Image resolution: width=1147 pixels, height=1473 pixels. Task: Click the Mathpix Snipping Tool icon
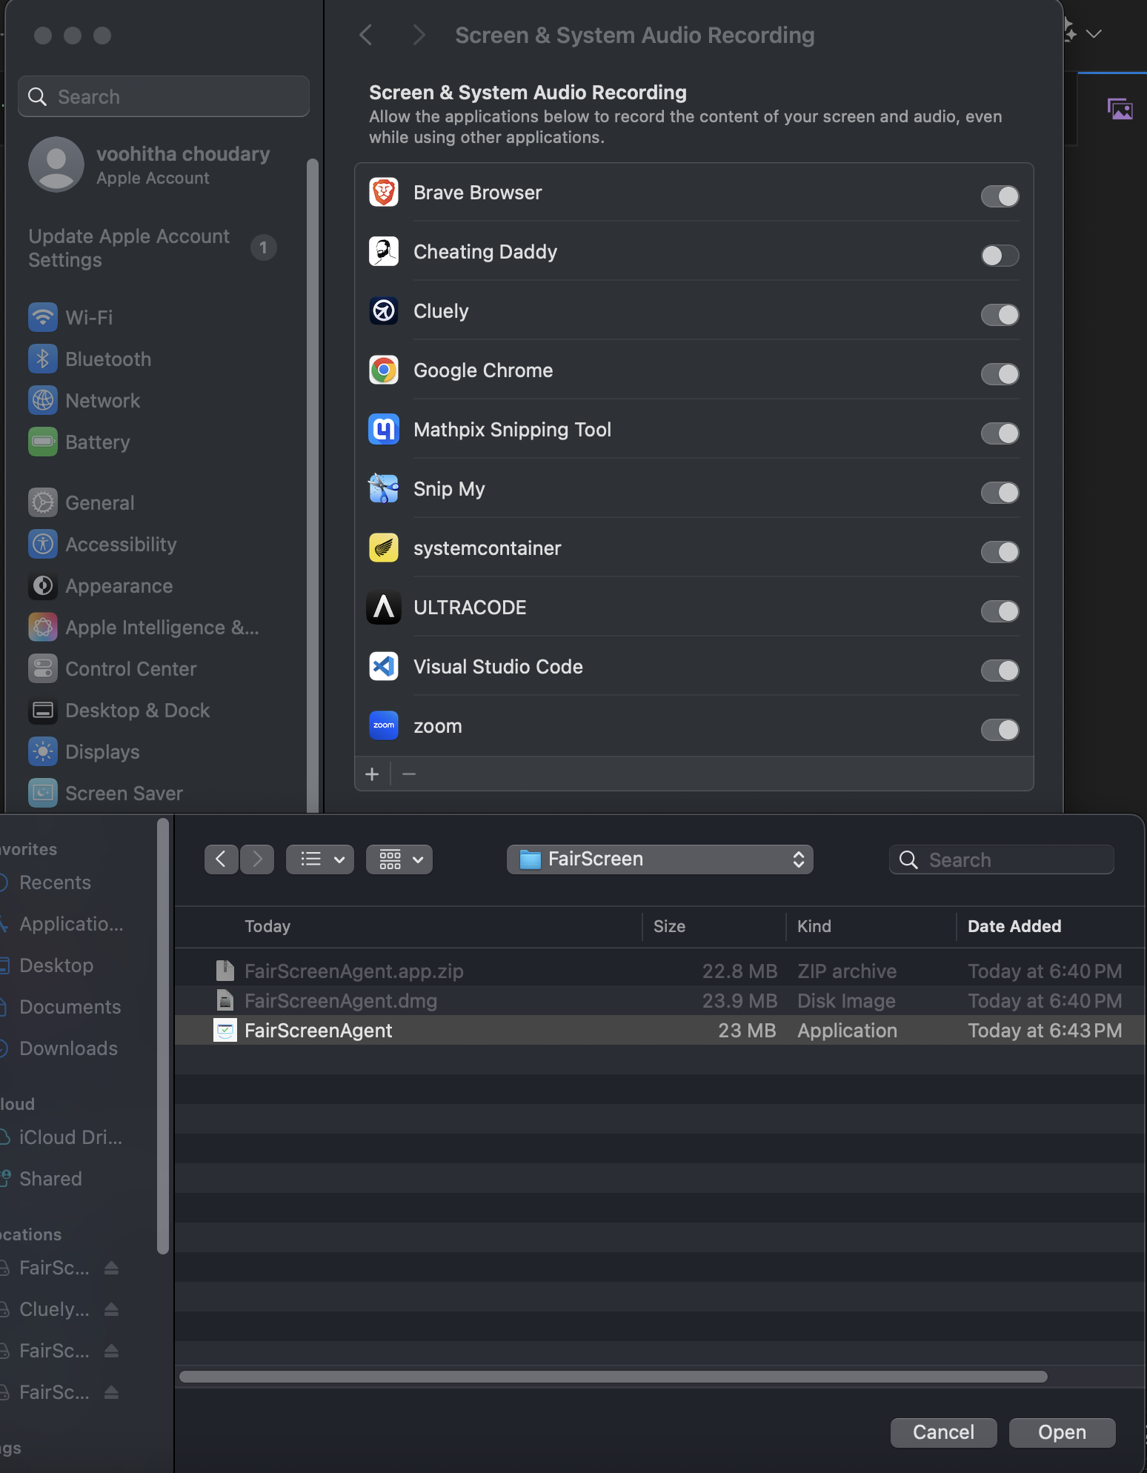click(x=384, y=430)
